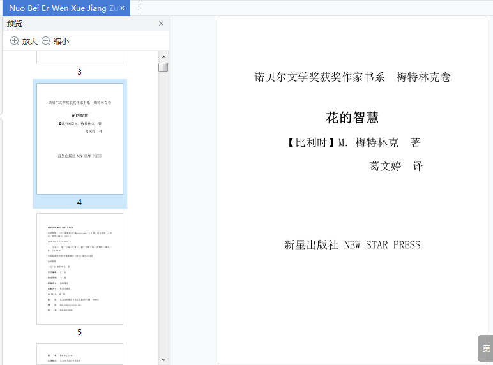The image size is (493, 365).
Task: Select page 4 thumbnail in preview
Action: pyautogui.click(x=80, y=138)
